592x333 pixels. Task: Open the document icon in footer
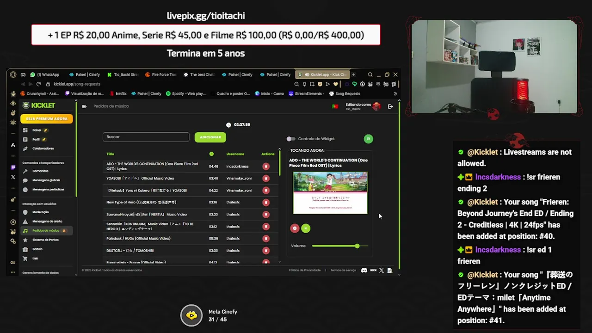pos(389,270)
